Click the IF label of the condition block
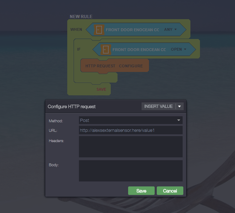Viewport: 235px width, 213px height. click(x=79, y=49)
